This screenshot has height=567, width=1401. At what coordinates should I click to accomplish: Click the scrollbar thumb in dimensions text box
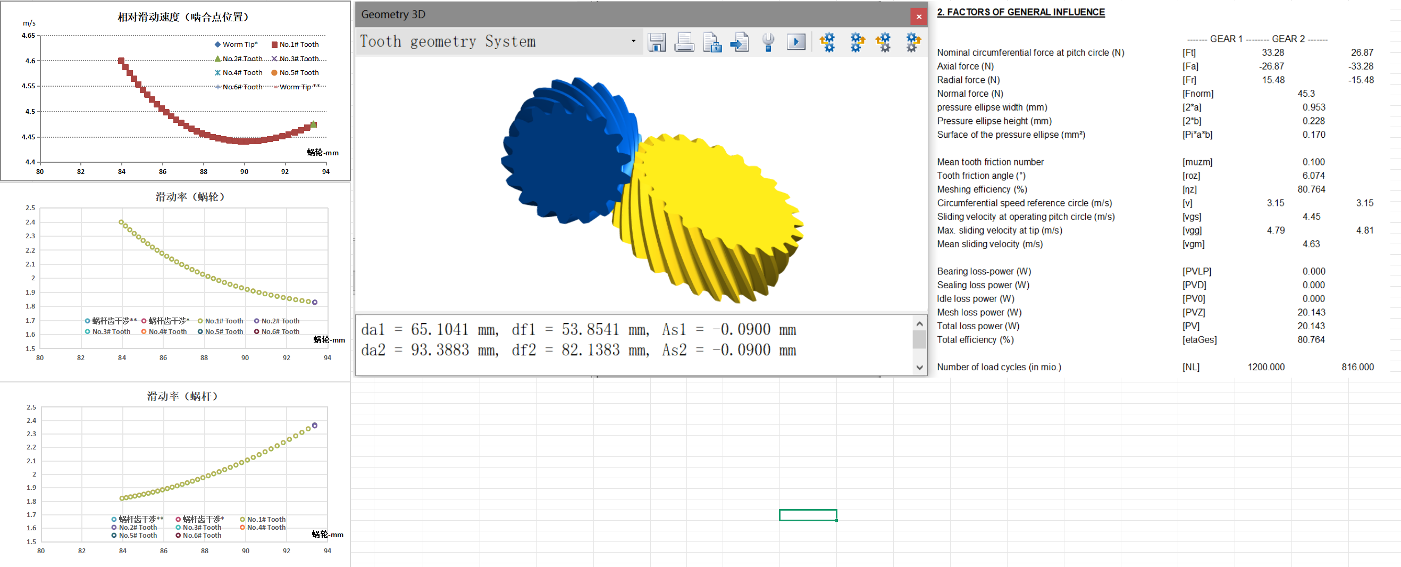click(x=919, y=340)
